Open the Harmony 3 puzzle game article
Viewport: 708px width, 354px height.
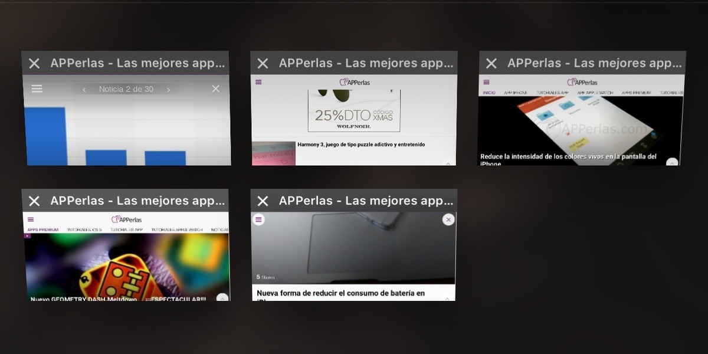[361, 145]
